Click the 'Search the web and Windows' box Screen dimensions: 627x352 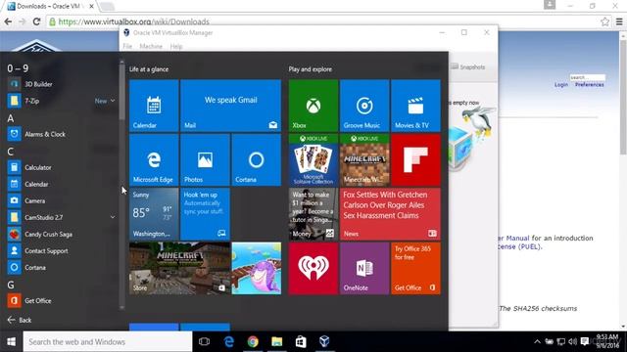[x=108, y=341]
